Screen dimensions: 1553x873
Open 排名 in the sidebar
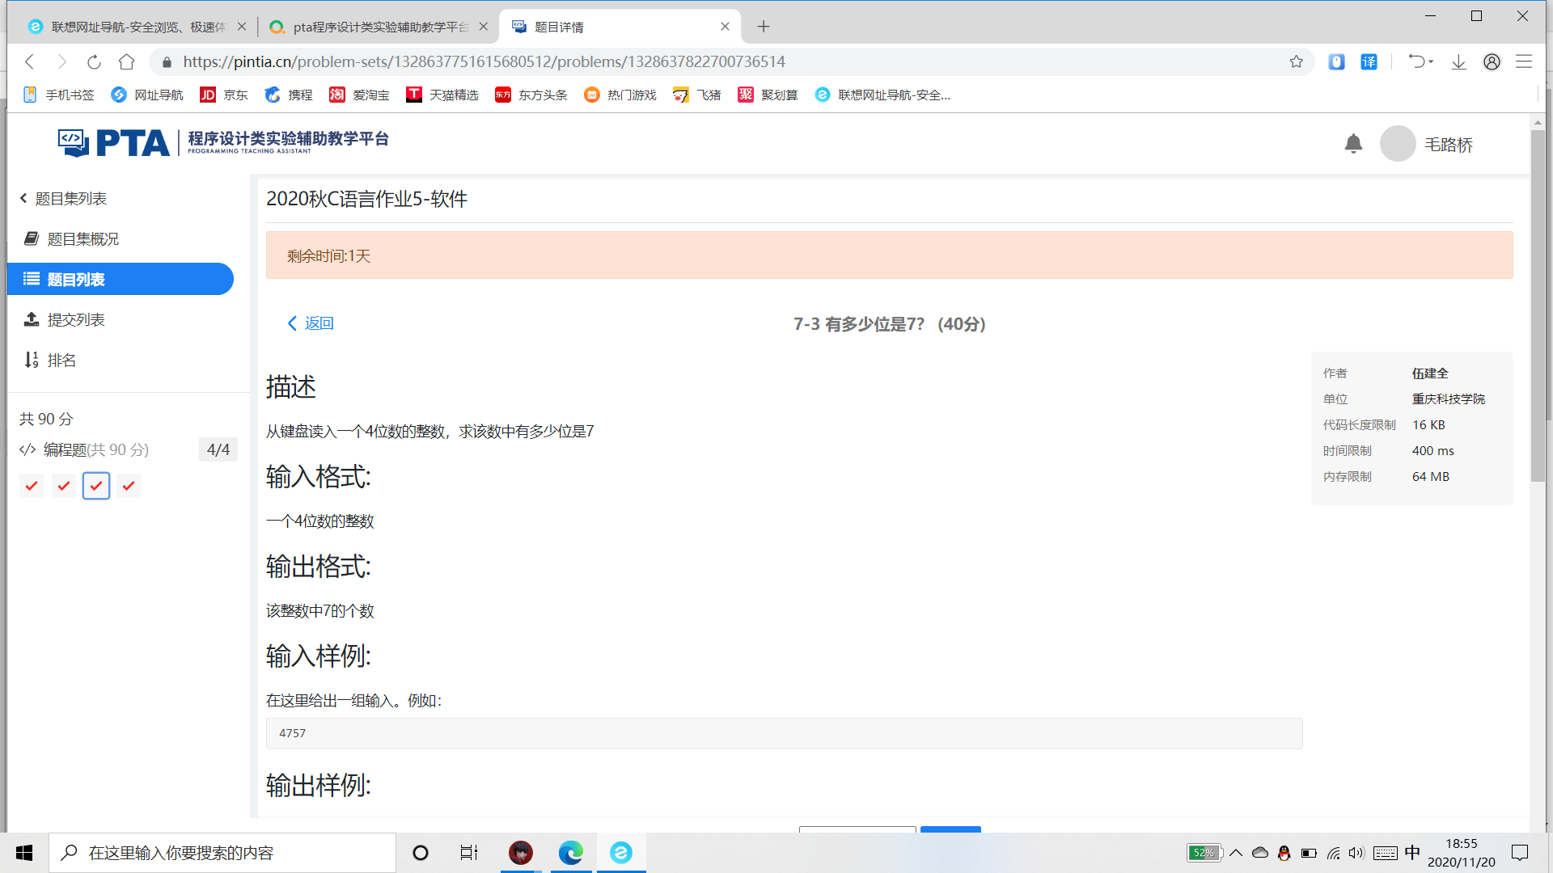point(61,361)
